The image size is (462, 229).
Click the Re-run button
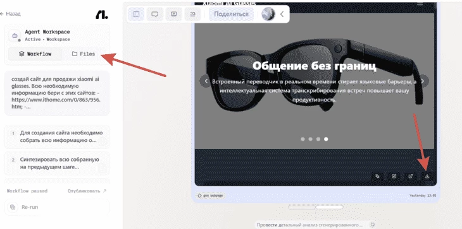coord(57,207)
